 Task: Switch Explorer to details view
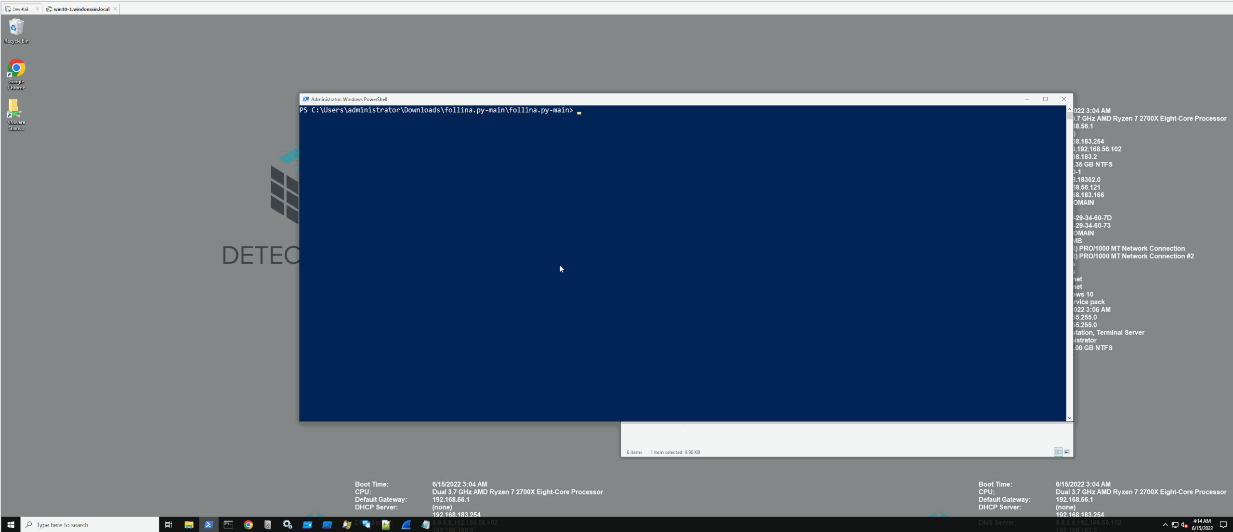pos(1058,452)
